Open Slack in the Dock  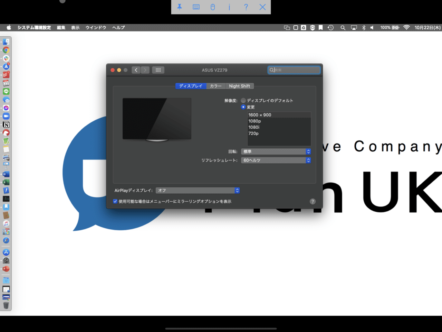coord(6,58)
